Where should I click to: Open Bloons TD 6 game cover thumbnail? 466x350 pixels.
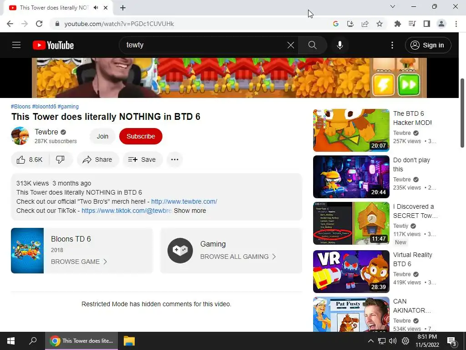coord(27,251)
